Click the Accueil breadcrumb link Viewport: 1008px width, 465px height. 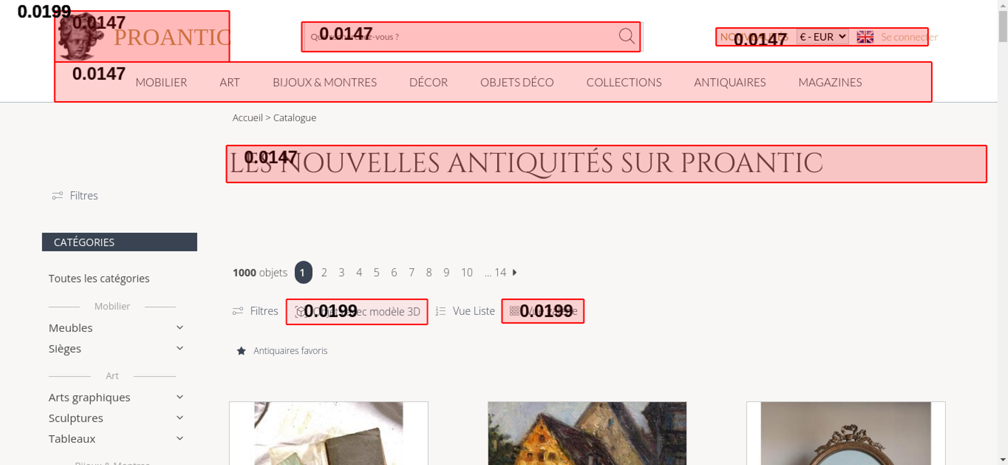coord(247,117)
